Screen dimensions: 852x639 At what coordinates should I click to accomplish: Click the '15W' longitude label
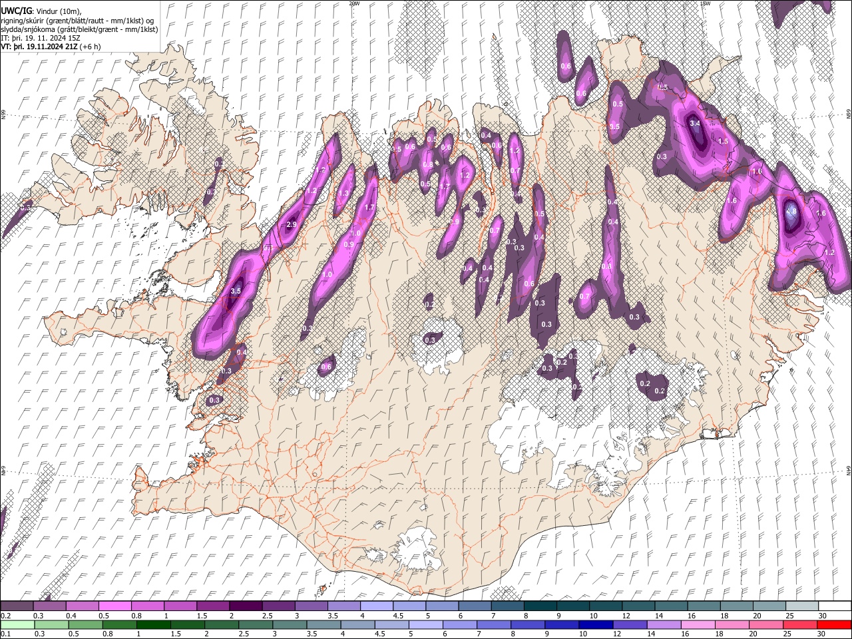[x=705, y=3]
